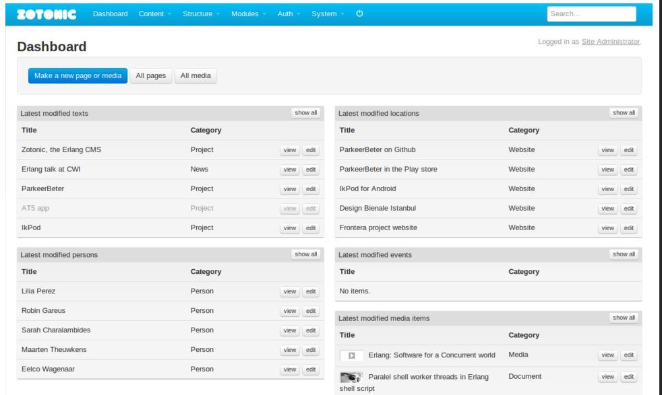The image size is (662, 395).
Task: View the ParkeerBeter on Github location
Action: (x=607, y=150)
